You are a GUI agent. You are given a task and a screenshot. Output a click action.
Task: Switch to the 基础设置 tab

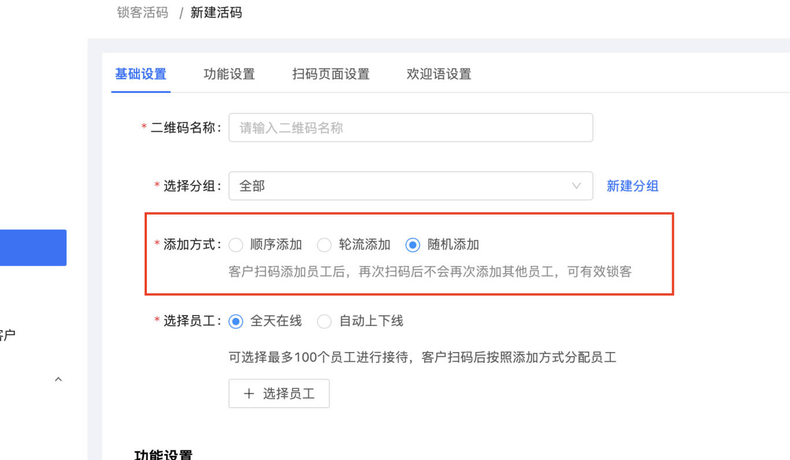(x=141, y=74)
